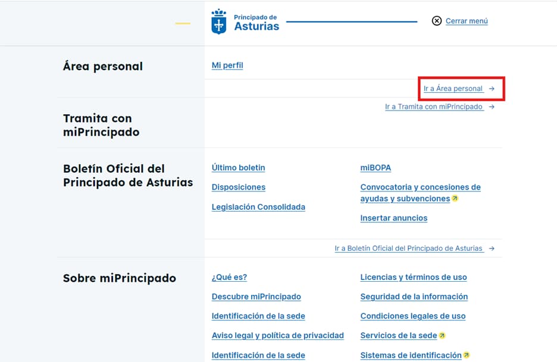This screenshot has width=557, height=362.
Task: Click the circled X close menu icon
Action: tap(437, 21)
